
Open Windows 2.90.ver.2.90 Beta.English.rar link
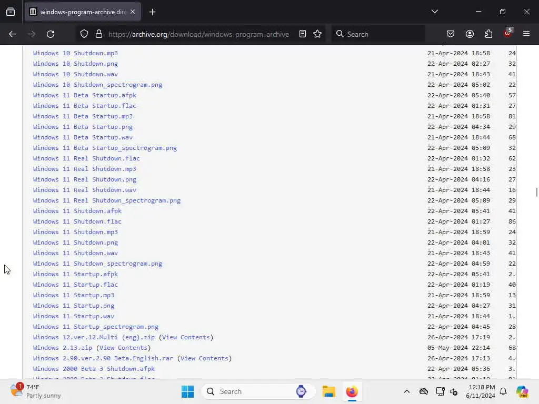(x=103, y=358)
